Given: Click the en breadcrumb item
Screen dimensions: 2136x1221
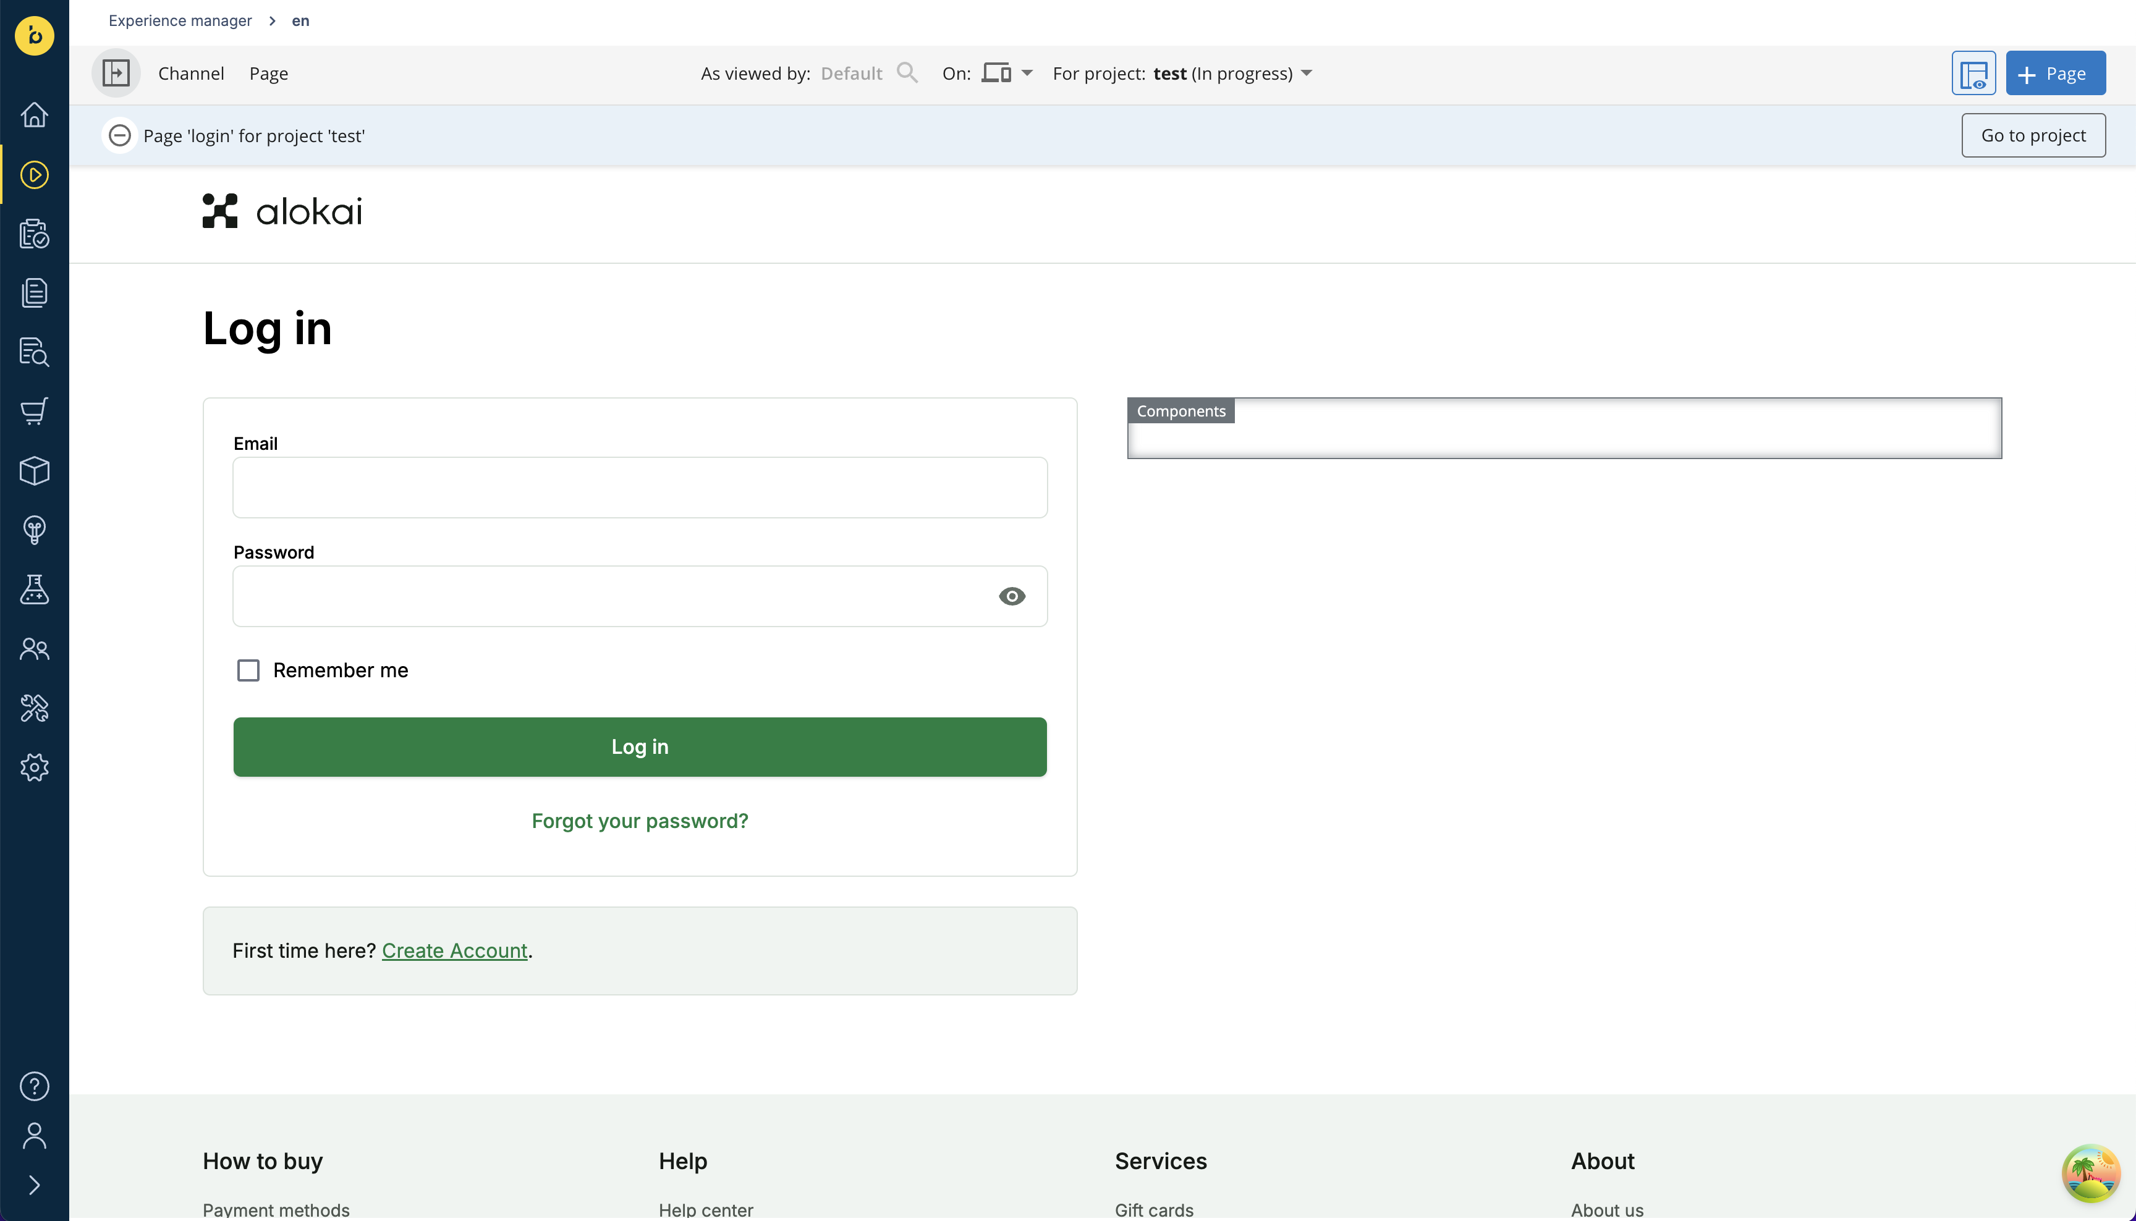Looking at the screenshot, I should click(x=300, y=20).
